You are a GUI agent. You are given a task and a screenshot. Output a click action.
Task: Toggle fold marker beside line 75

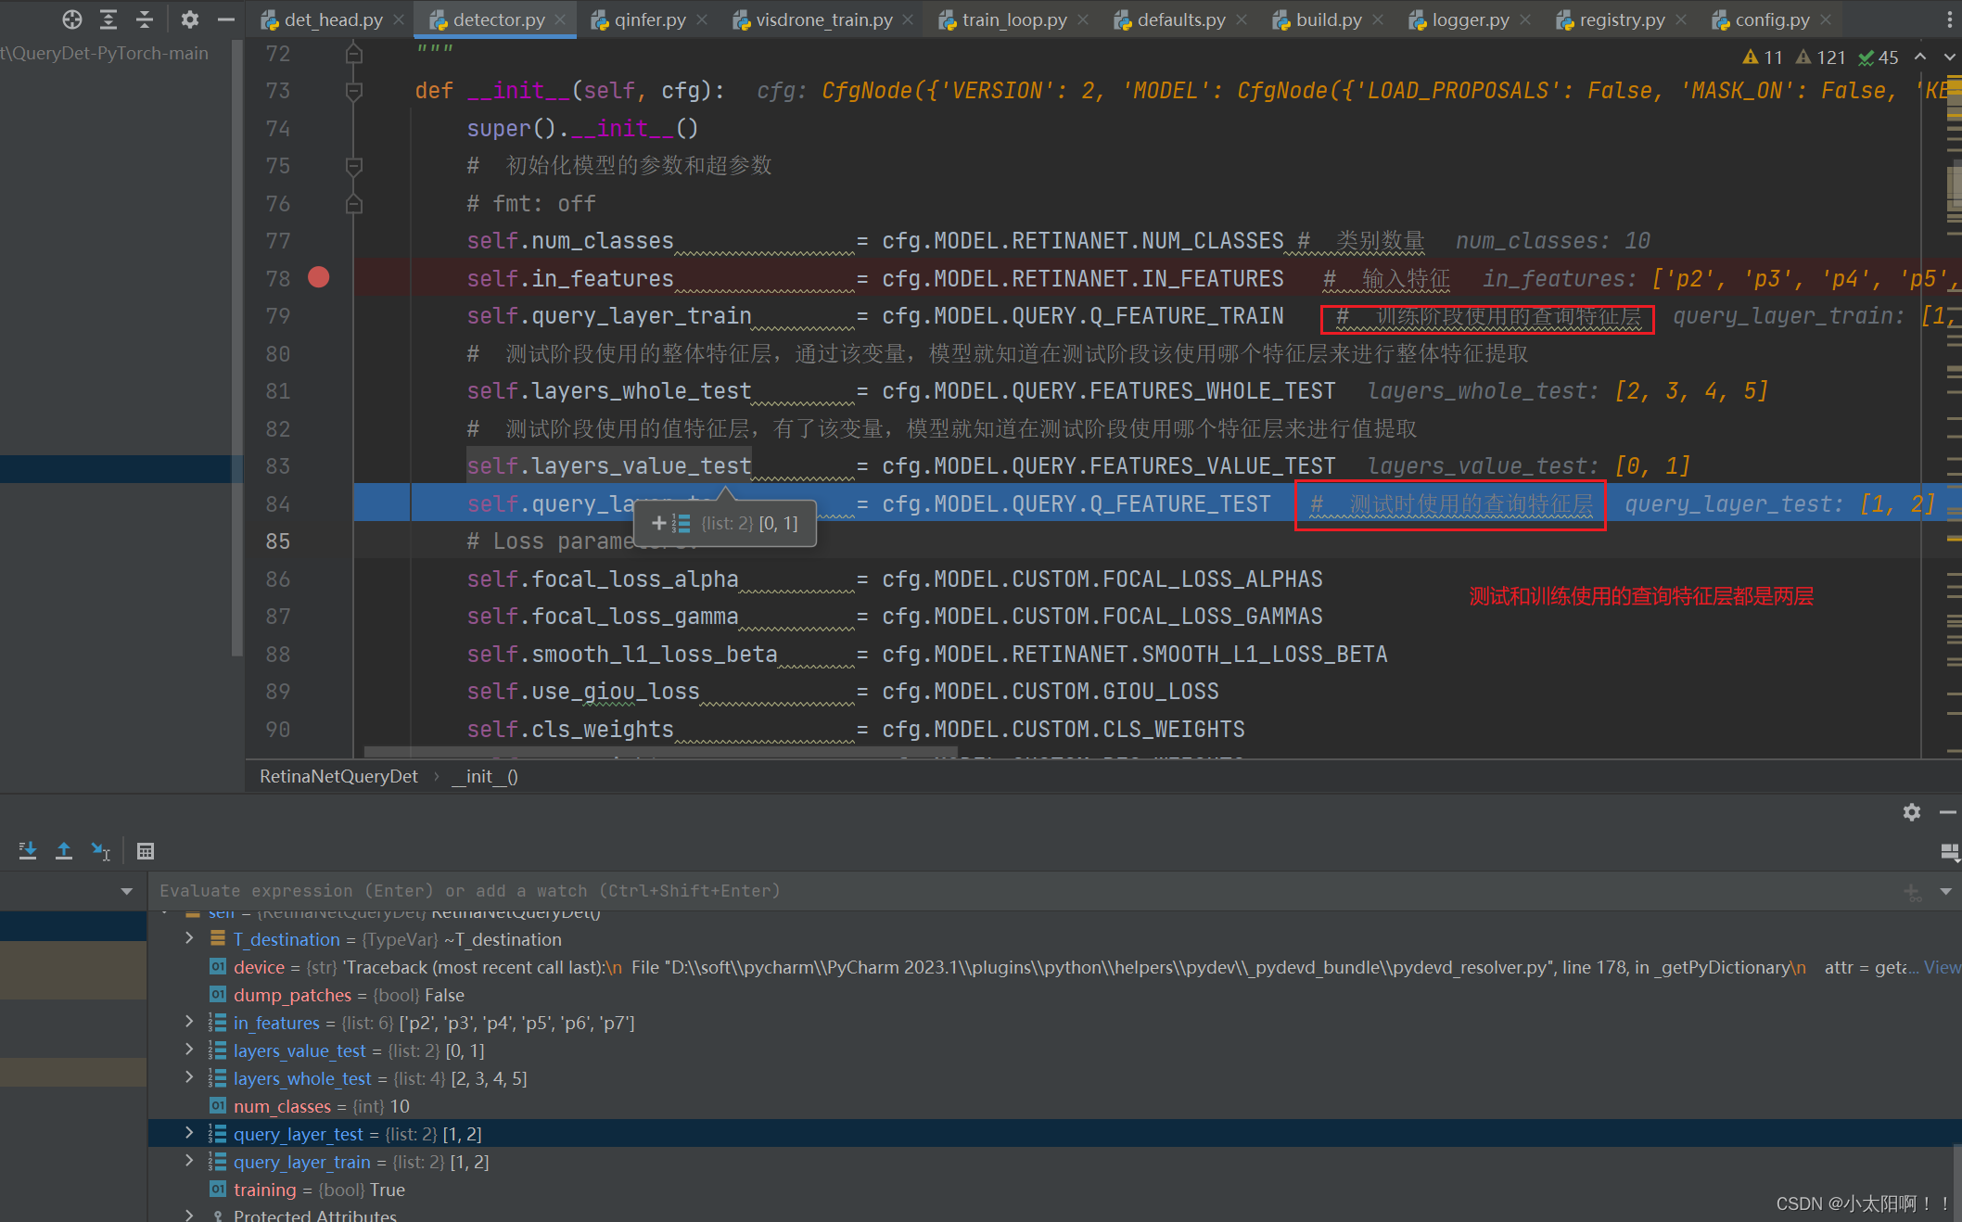[x=353, y=166]
